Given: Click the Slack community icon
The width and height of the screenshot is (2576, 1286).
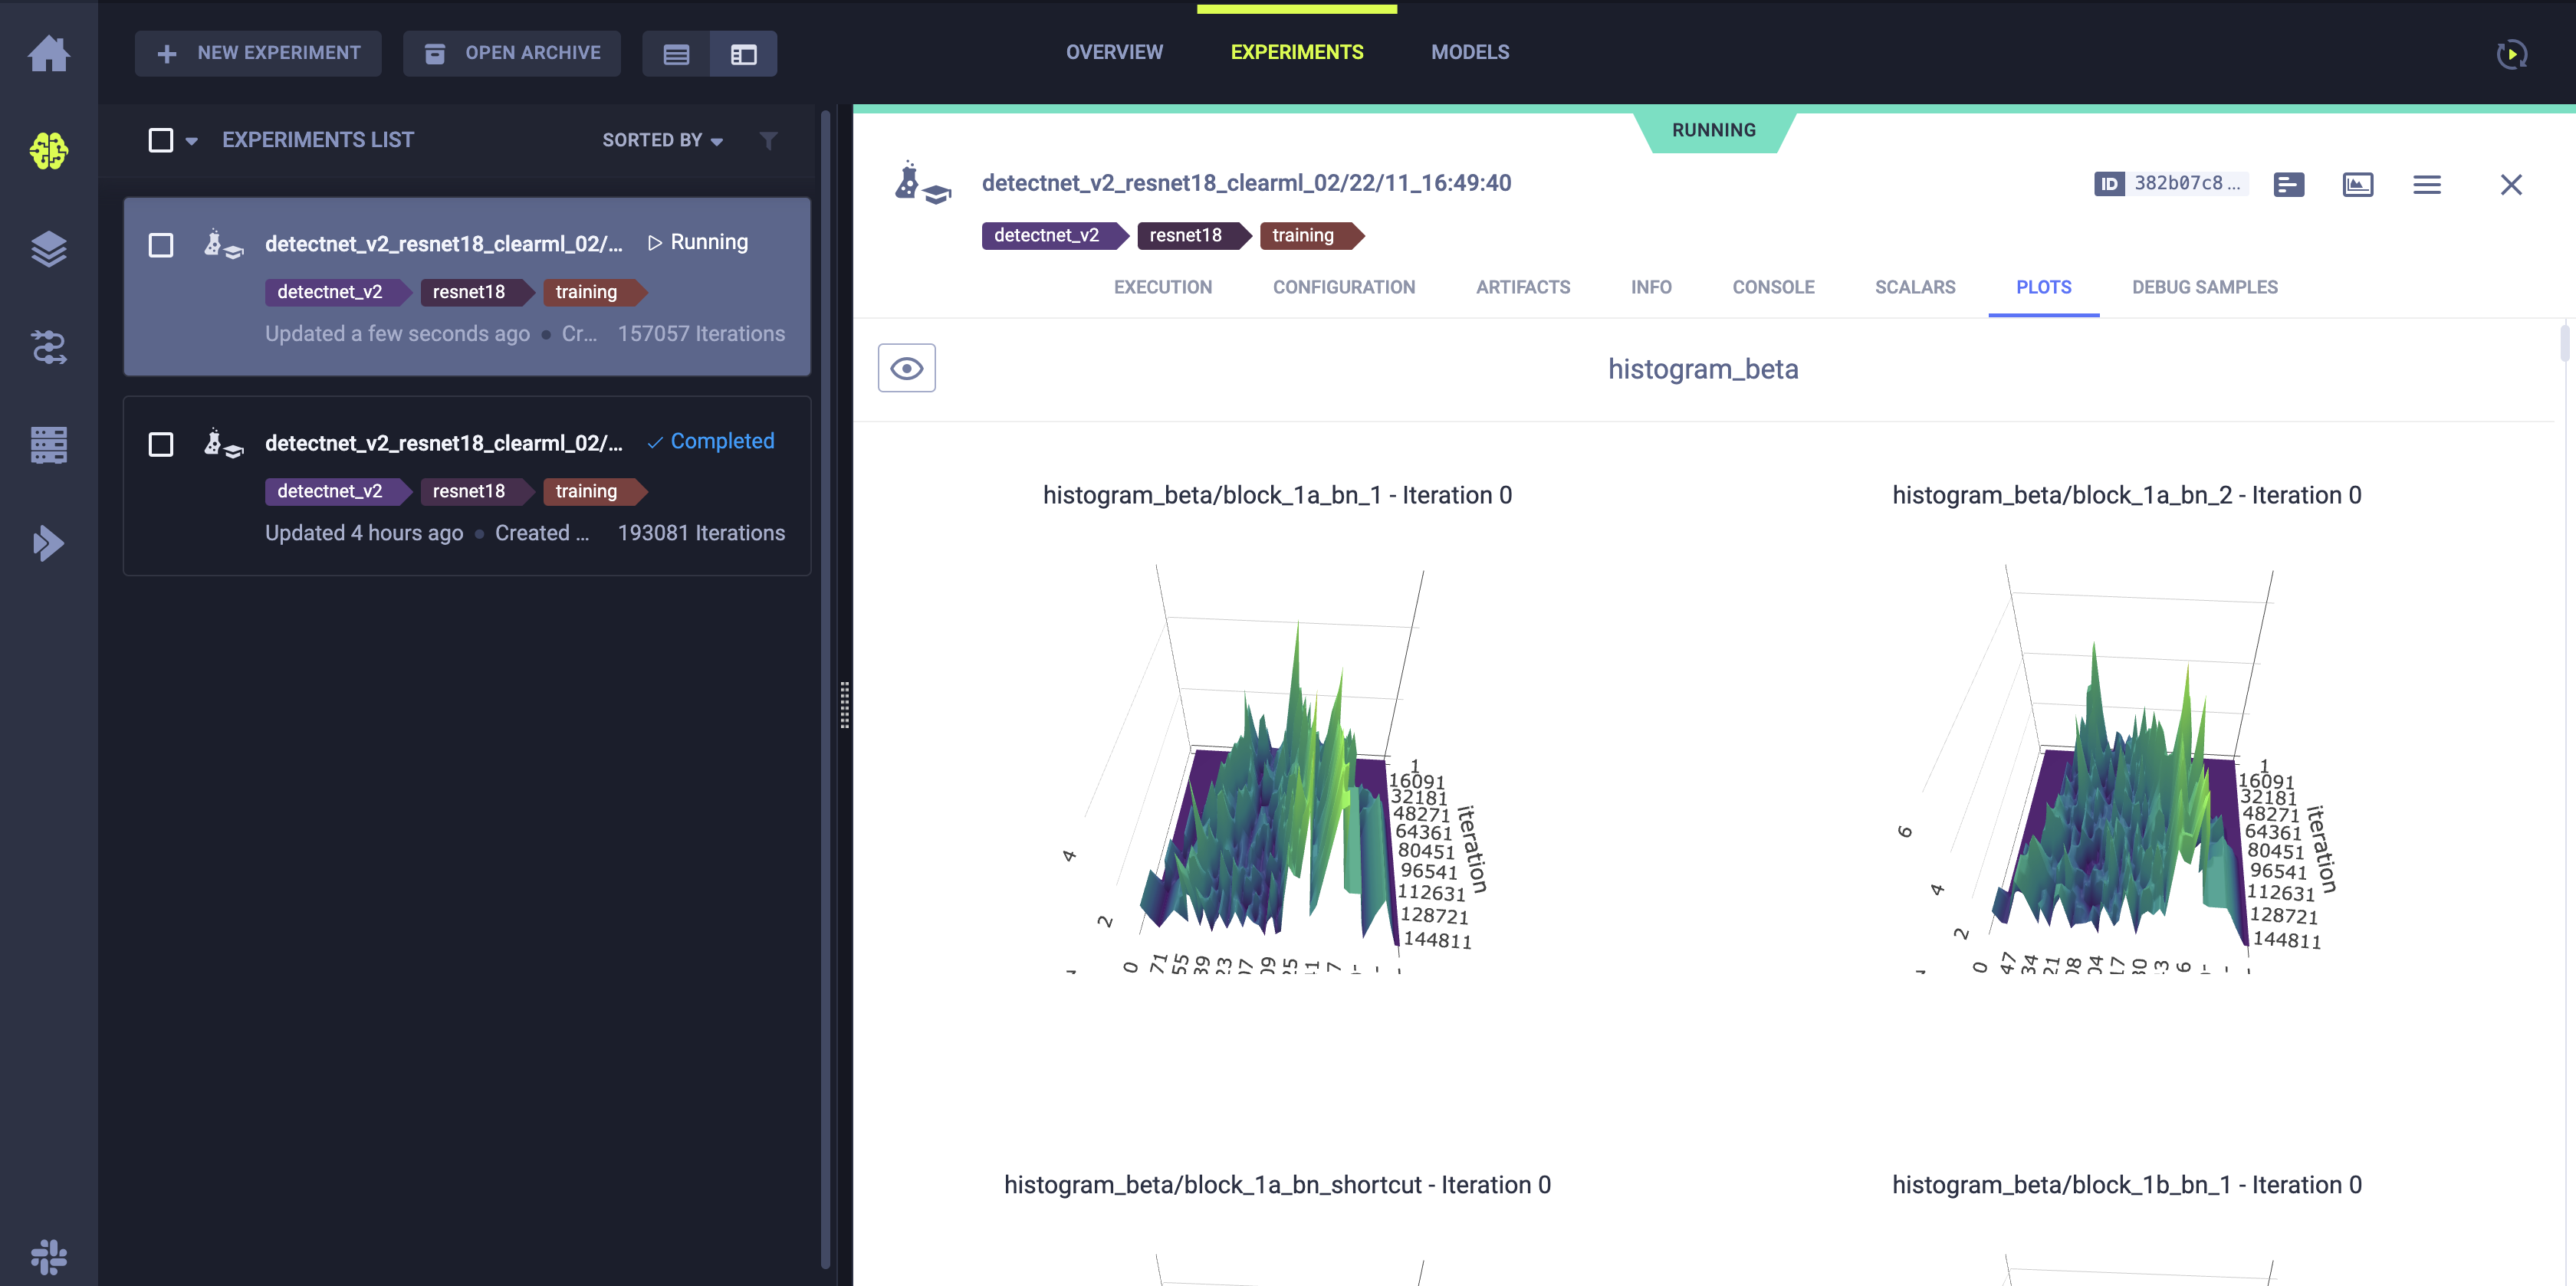Looking at the screenshot, I should 48,1256.
